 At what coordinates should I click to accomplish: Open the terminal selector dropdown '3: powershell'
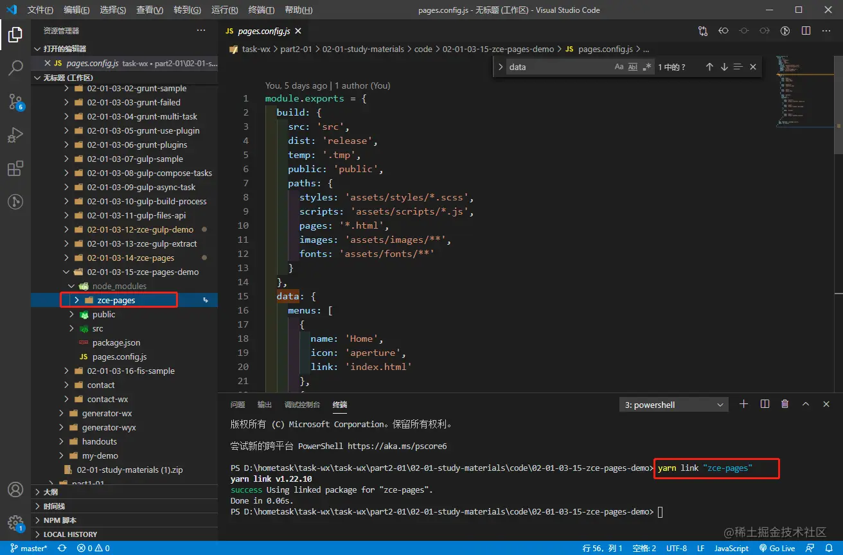pyautogui.click(x=674, y=405)
